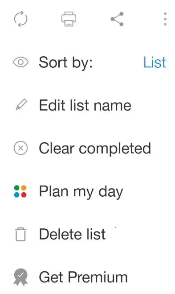Click the trash can icon
Screen dimensions: 175x294
20,234
